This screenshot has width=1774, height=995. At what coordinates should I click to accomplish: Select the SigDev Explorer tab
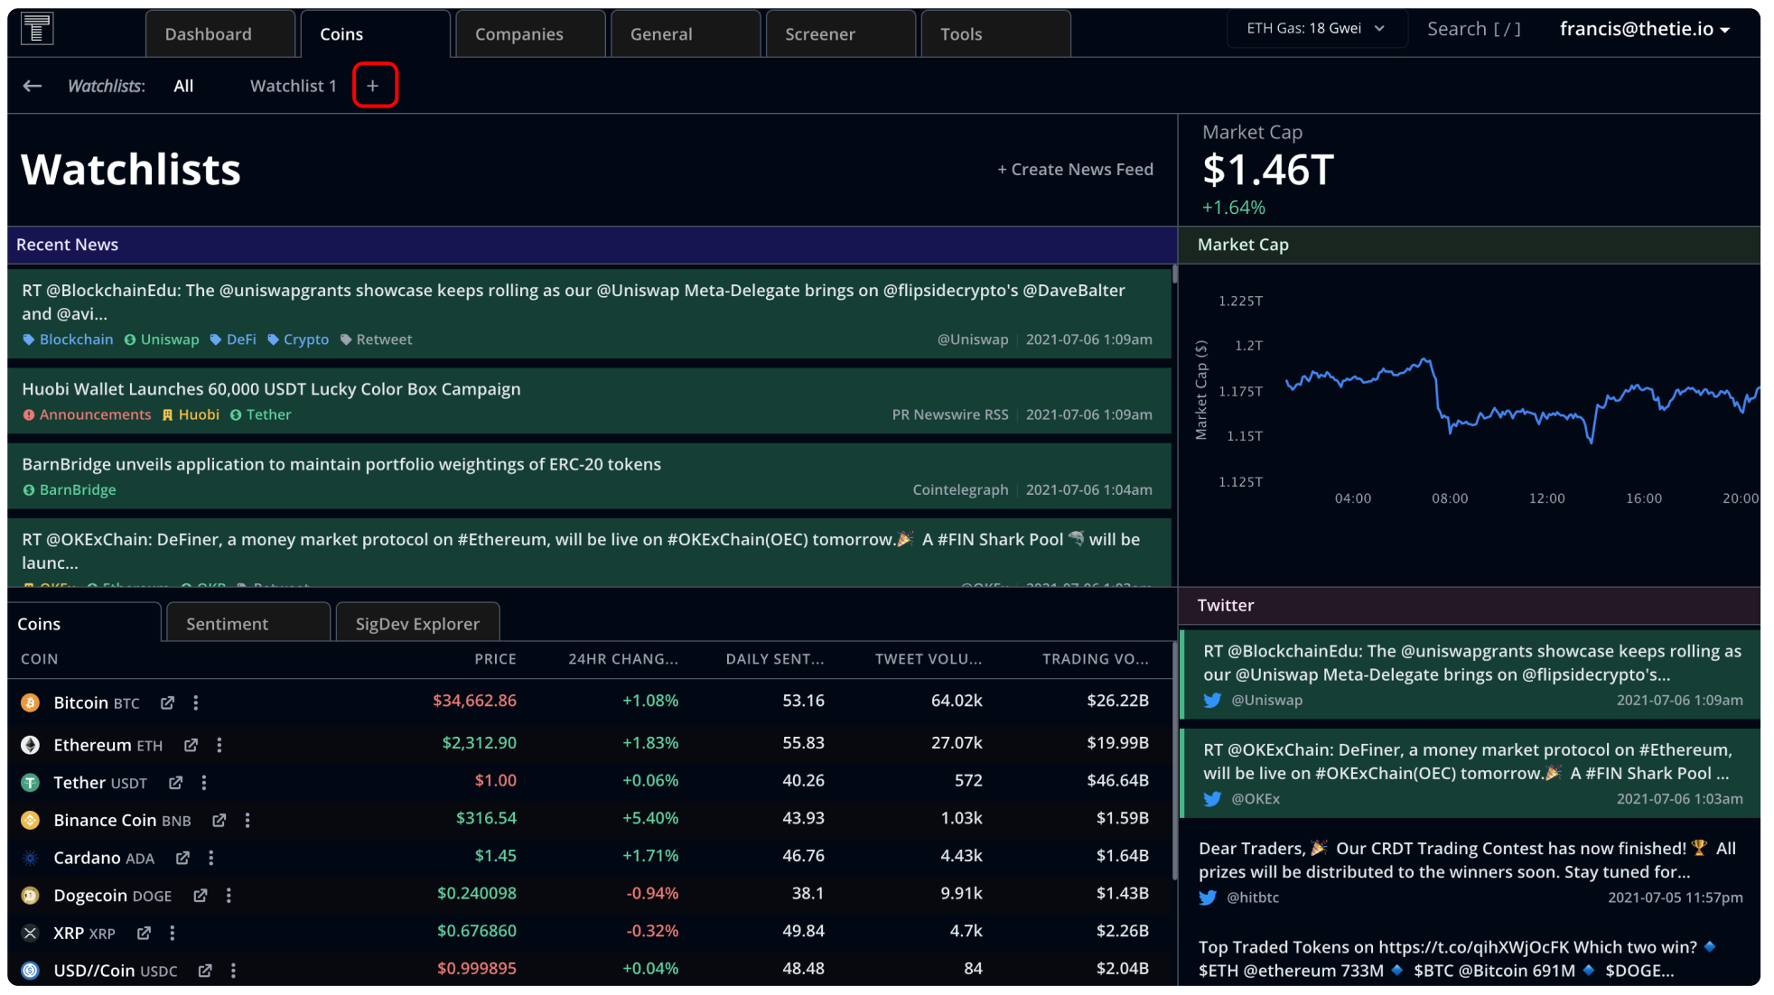[x=417, y=624]
